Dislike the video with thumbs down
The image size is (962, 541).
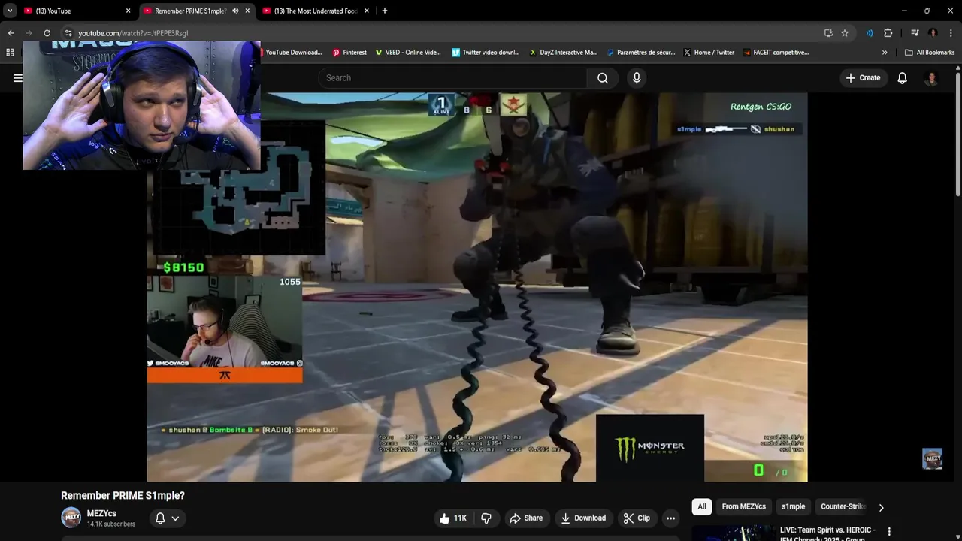coord(486,518)
